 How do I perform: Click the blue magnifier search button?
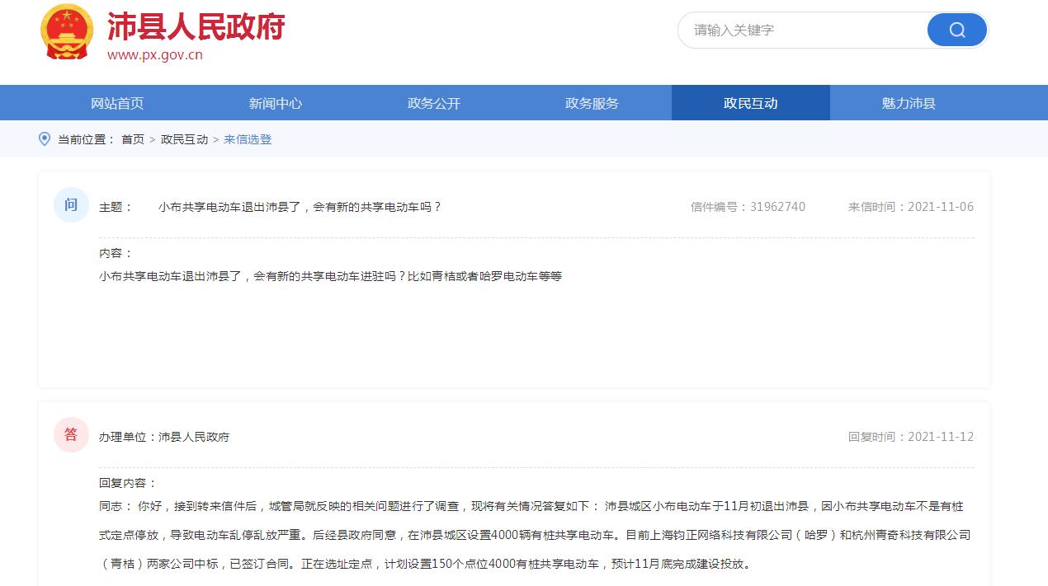(956, 30)
